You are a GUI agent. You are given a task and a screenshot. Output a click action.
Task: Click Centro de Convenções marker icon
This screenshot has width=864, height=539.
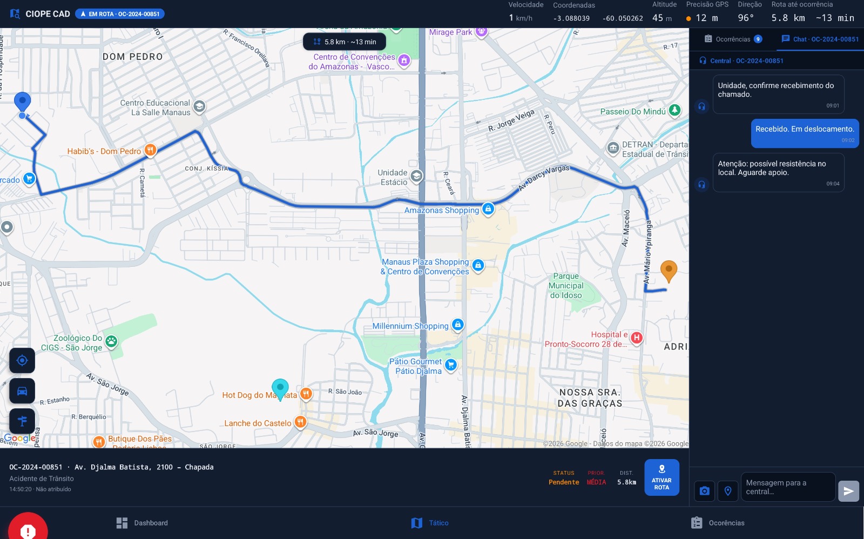pos(404,60)
